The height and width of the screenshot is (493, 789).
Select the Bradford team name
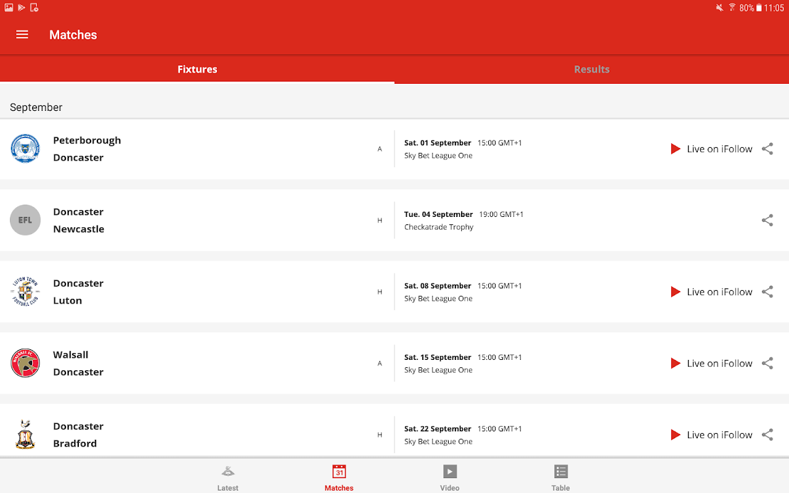tap(75, 443)
